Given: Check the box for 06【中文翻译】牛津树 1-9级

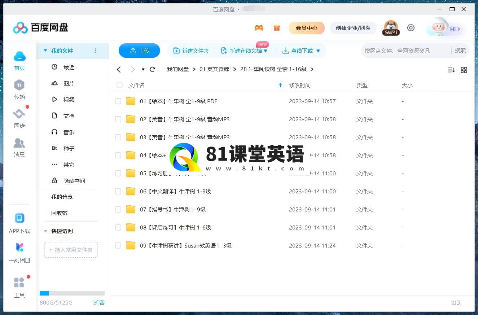Looking at the screenshot, I should 118,192.
